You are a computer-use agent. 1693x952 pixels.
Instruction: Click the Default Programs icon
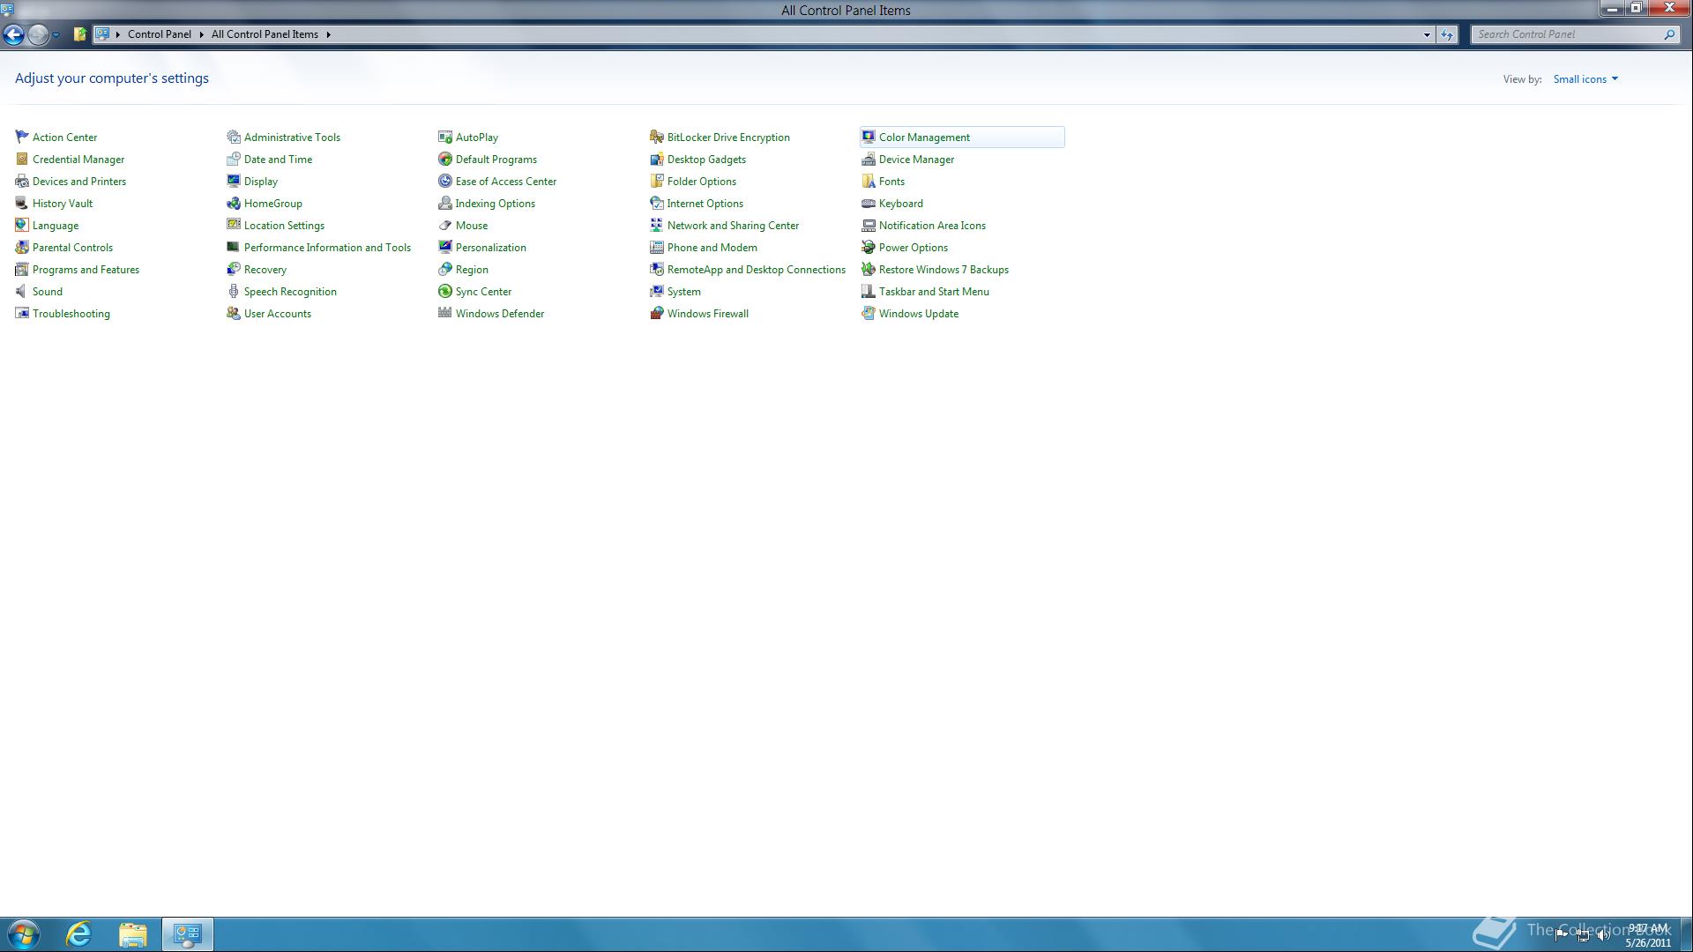pyautogui.click(x=445, y=159)
